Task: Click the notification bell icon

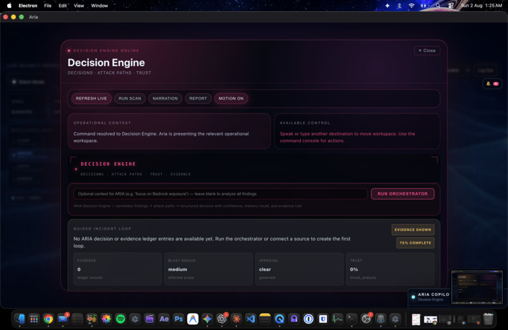Action: [488, 84]
